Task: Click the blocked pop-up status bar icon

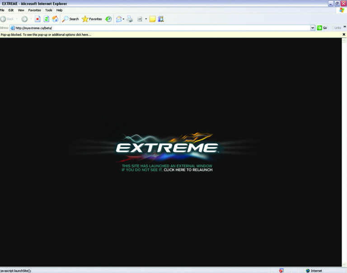Action: [281, 271]
